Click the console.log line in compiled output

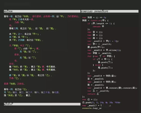point(92,108)
